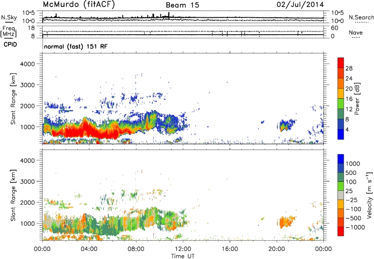Screen dimensions: 374x259
Task: Click the Velocity color bar's blue top segment
Action: pyautogui.click(x=341, y=159)
